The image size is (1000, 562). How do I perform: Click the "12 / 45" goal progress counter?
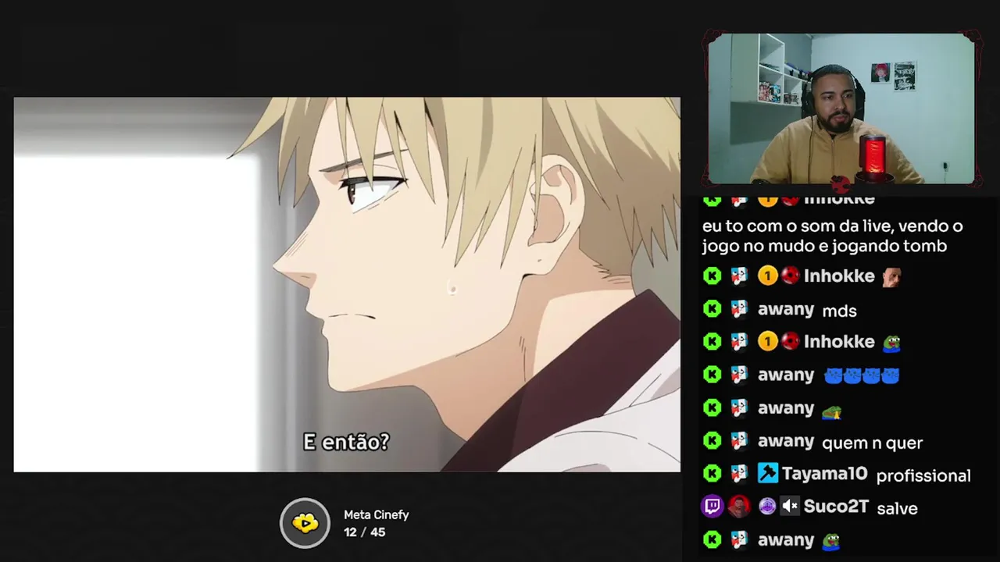pyautogui.click(x=364, y=532)
